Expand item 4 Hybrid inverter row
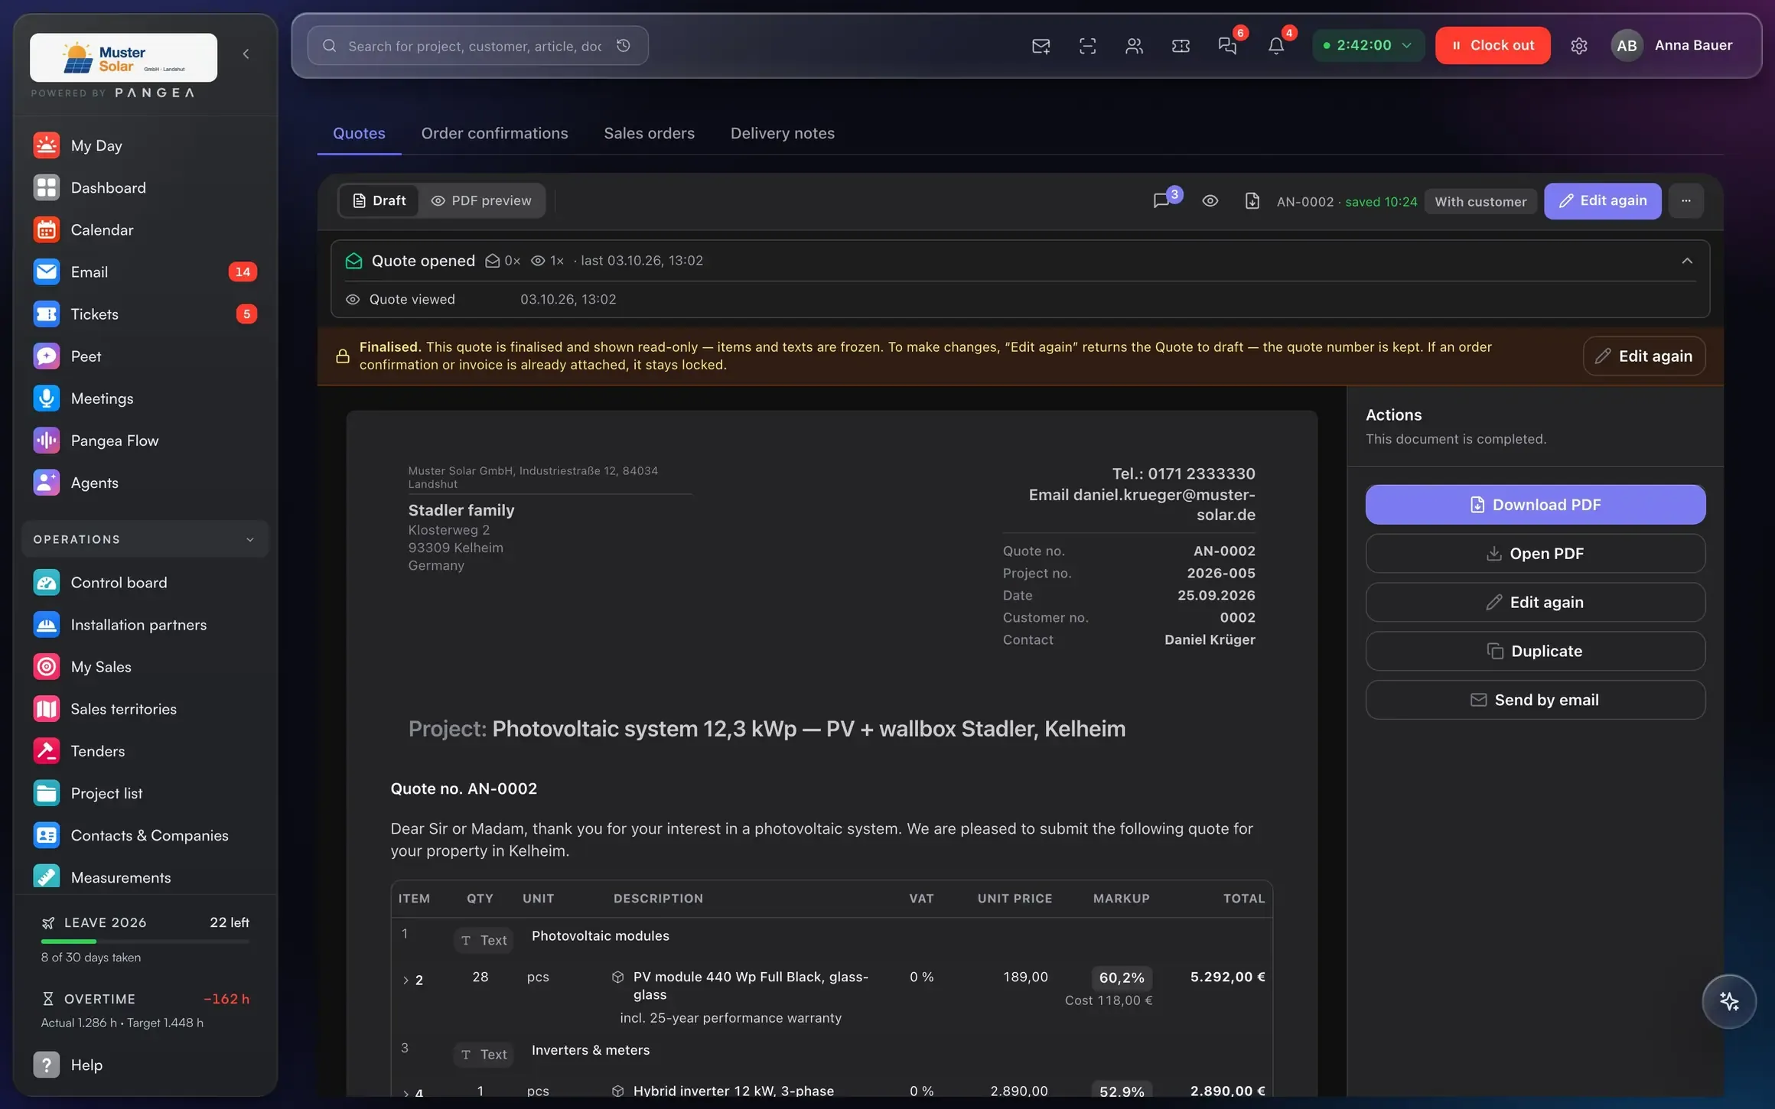Viewport: 1775px width, 1109px height. click(405, 1093)
